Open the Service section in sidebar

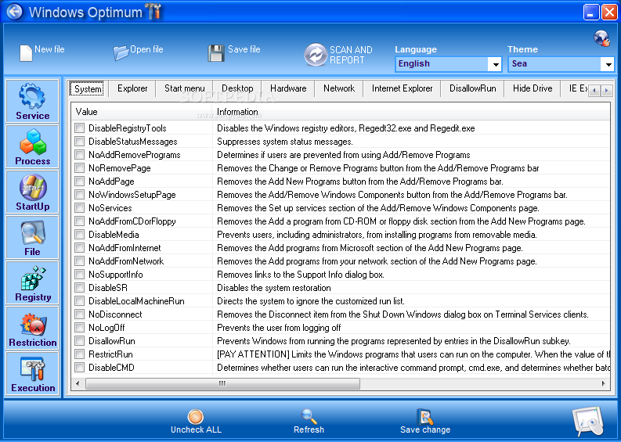click(32, 101)
